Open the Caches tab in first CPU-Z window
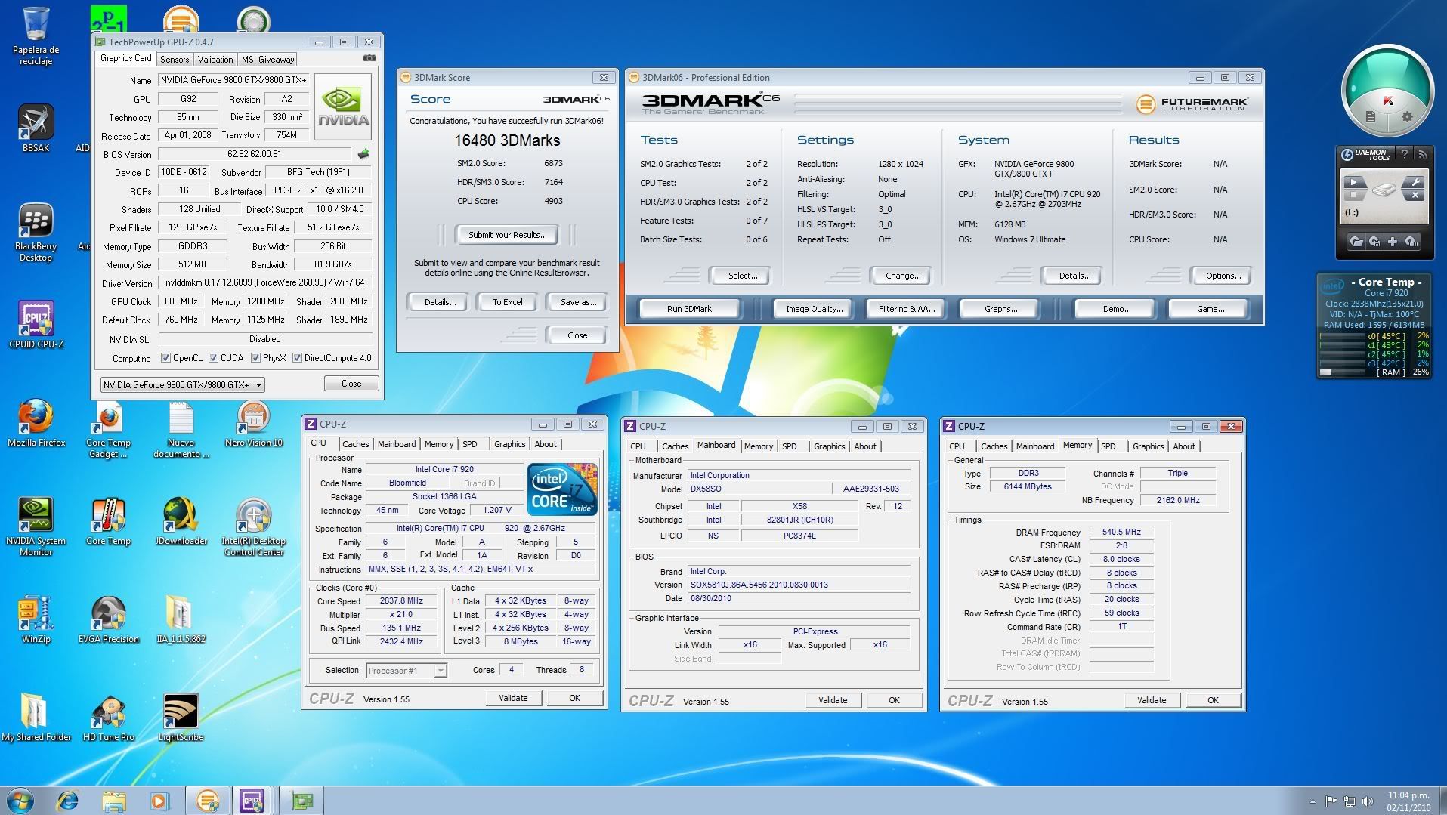 (355, 444)
